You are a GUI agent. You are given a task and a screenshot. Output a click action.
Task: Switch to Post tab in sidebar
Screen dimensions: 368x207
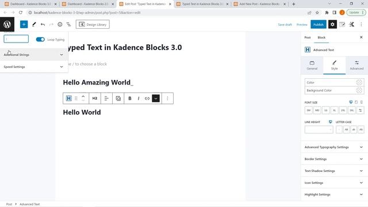click(308, 37)
